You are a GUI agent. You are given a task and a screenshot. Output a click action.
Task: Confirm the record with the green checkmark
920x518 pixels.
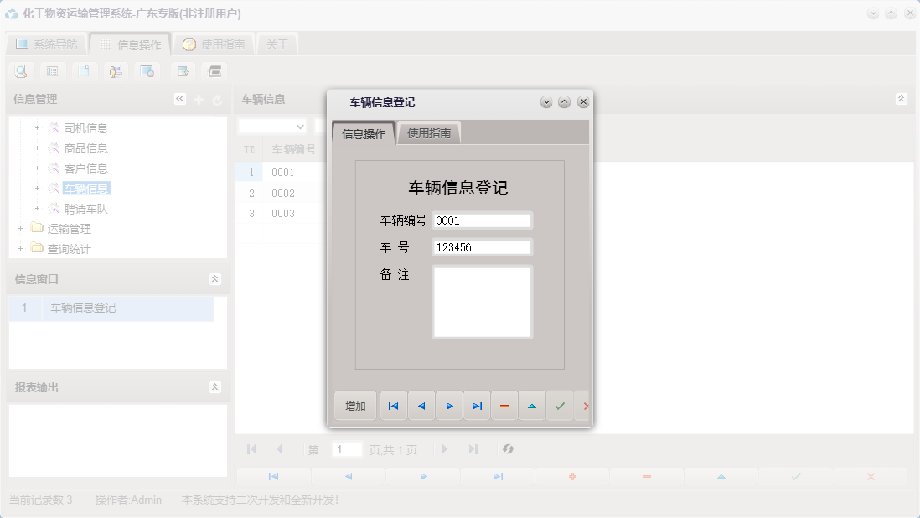[560, 405]
